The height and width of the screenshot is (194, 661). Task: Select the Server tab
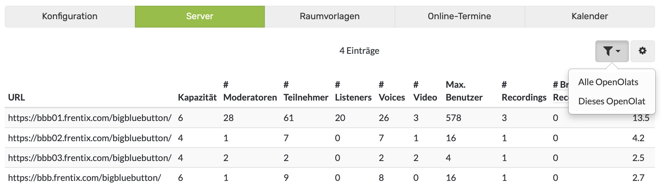coord(200,16)
